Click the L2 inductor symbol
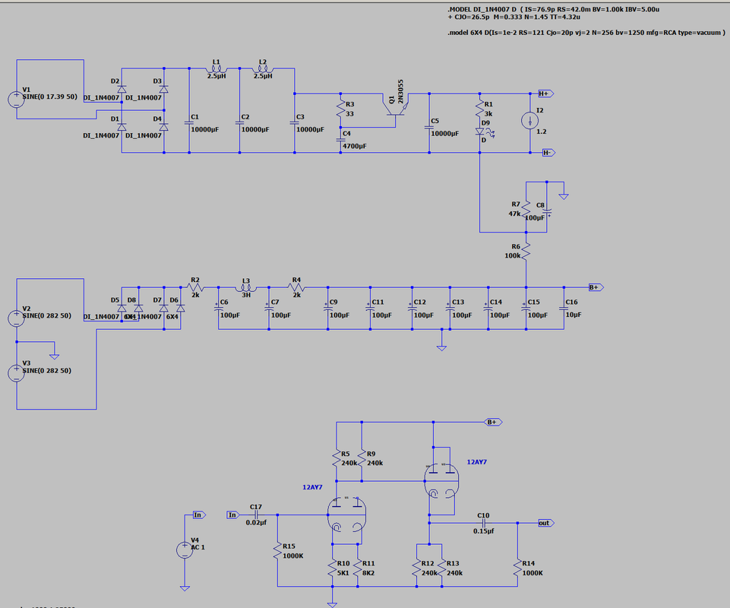Viewport: 730px width, 608px height. point(263,69)
